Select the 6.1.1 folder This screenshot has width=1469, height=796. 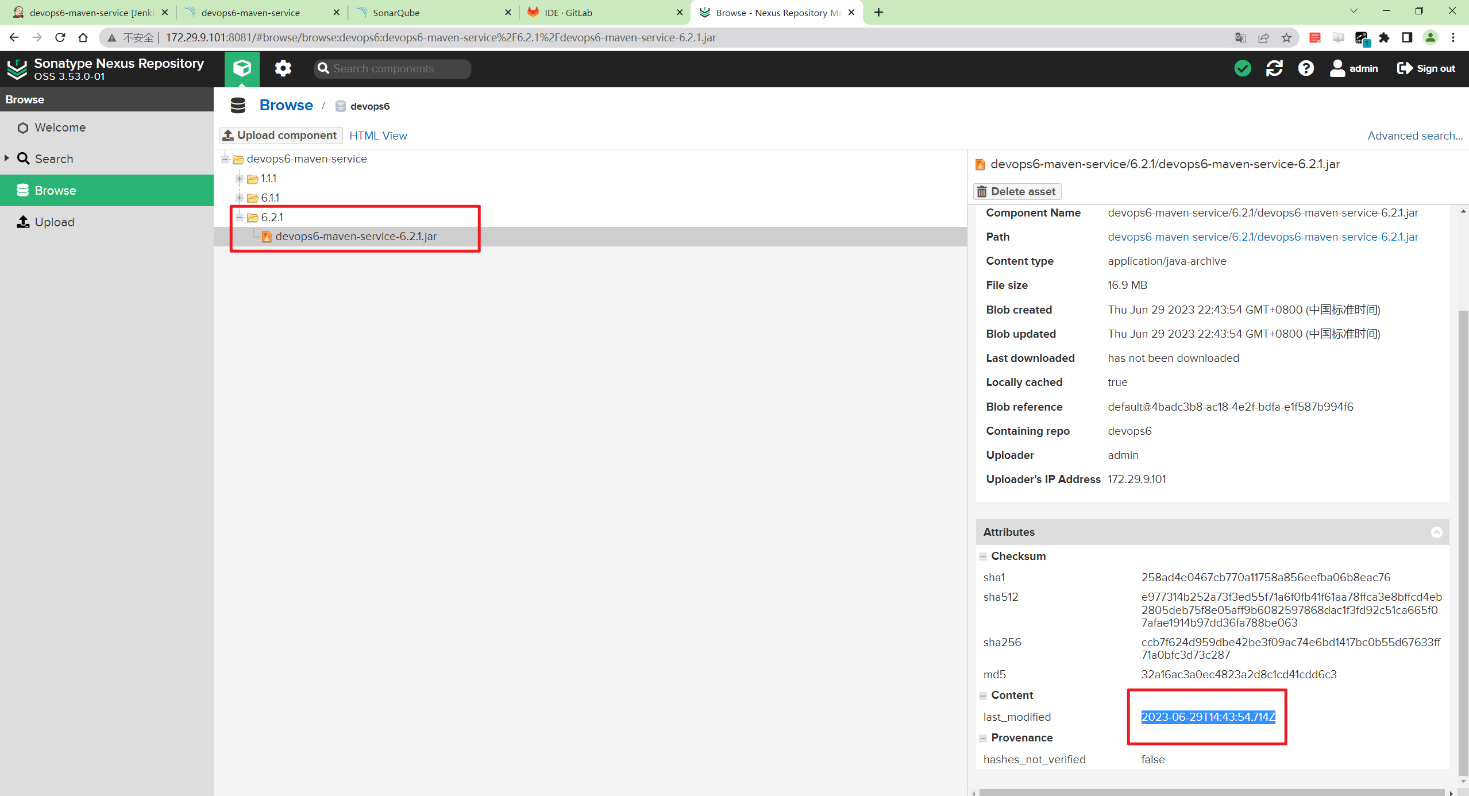(270, 198)
